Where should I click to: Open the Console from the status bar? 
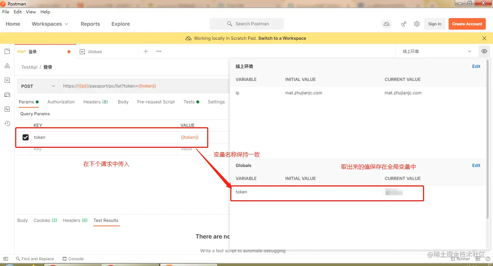pos(73,259)
